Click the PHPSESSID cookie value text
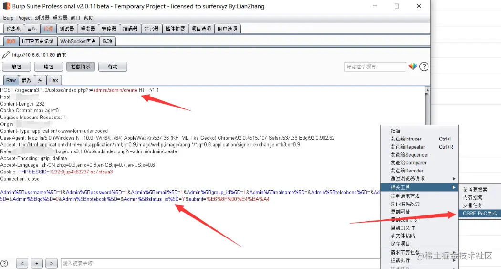The height and width of the screenshot is (269, 501). coord(81,172)
